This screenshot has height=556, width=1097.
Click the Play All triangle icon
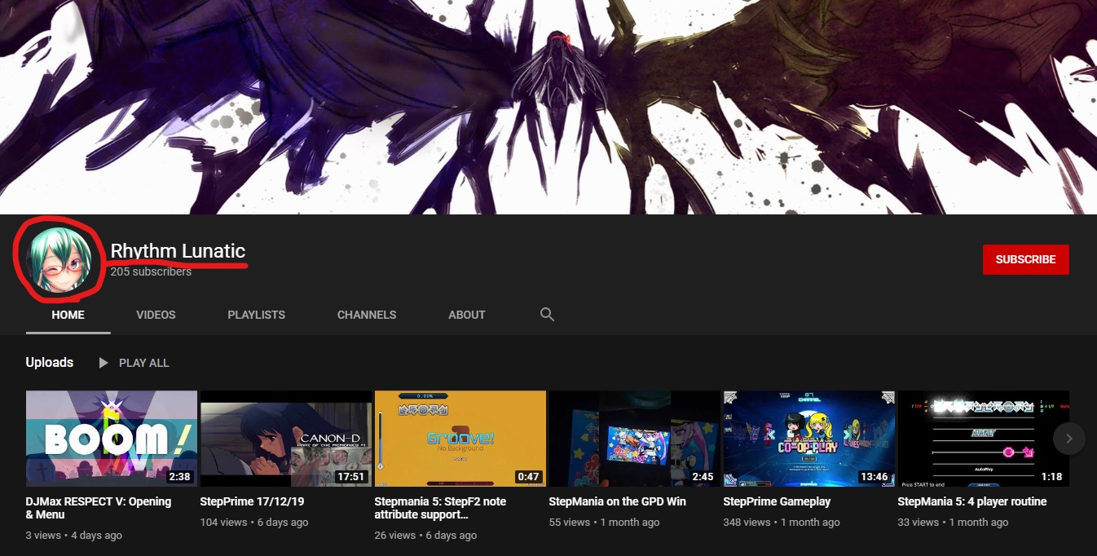pyautogui.click(x=104, y=363)
